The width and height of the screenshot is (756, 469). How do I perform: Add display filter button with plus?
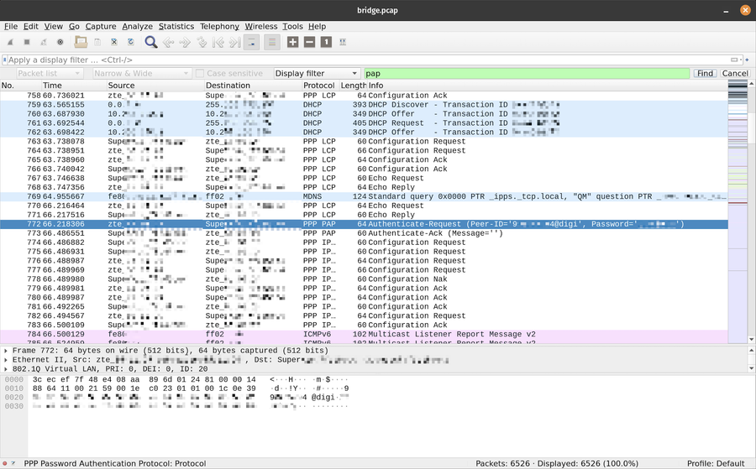click(x=748, y=60)
